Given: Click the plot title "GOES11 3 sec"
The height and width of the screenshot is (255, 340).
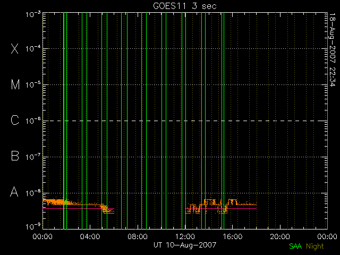Looking at the screenshot, I should (185, 6).
